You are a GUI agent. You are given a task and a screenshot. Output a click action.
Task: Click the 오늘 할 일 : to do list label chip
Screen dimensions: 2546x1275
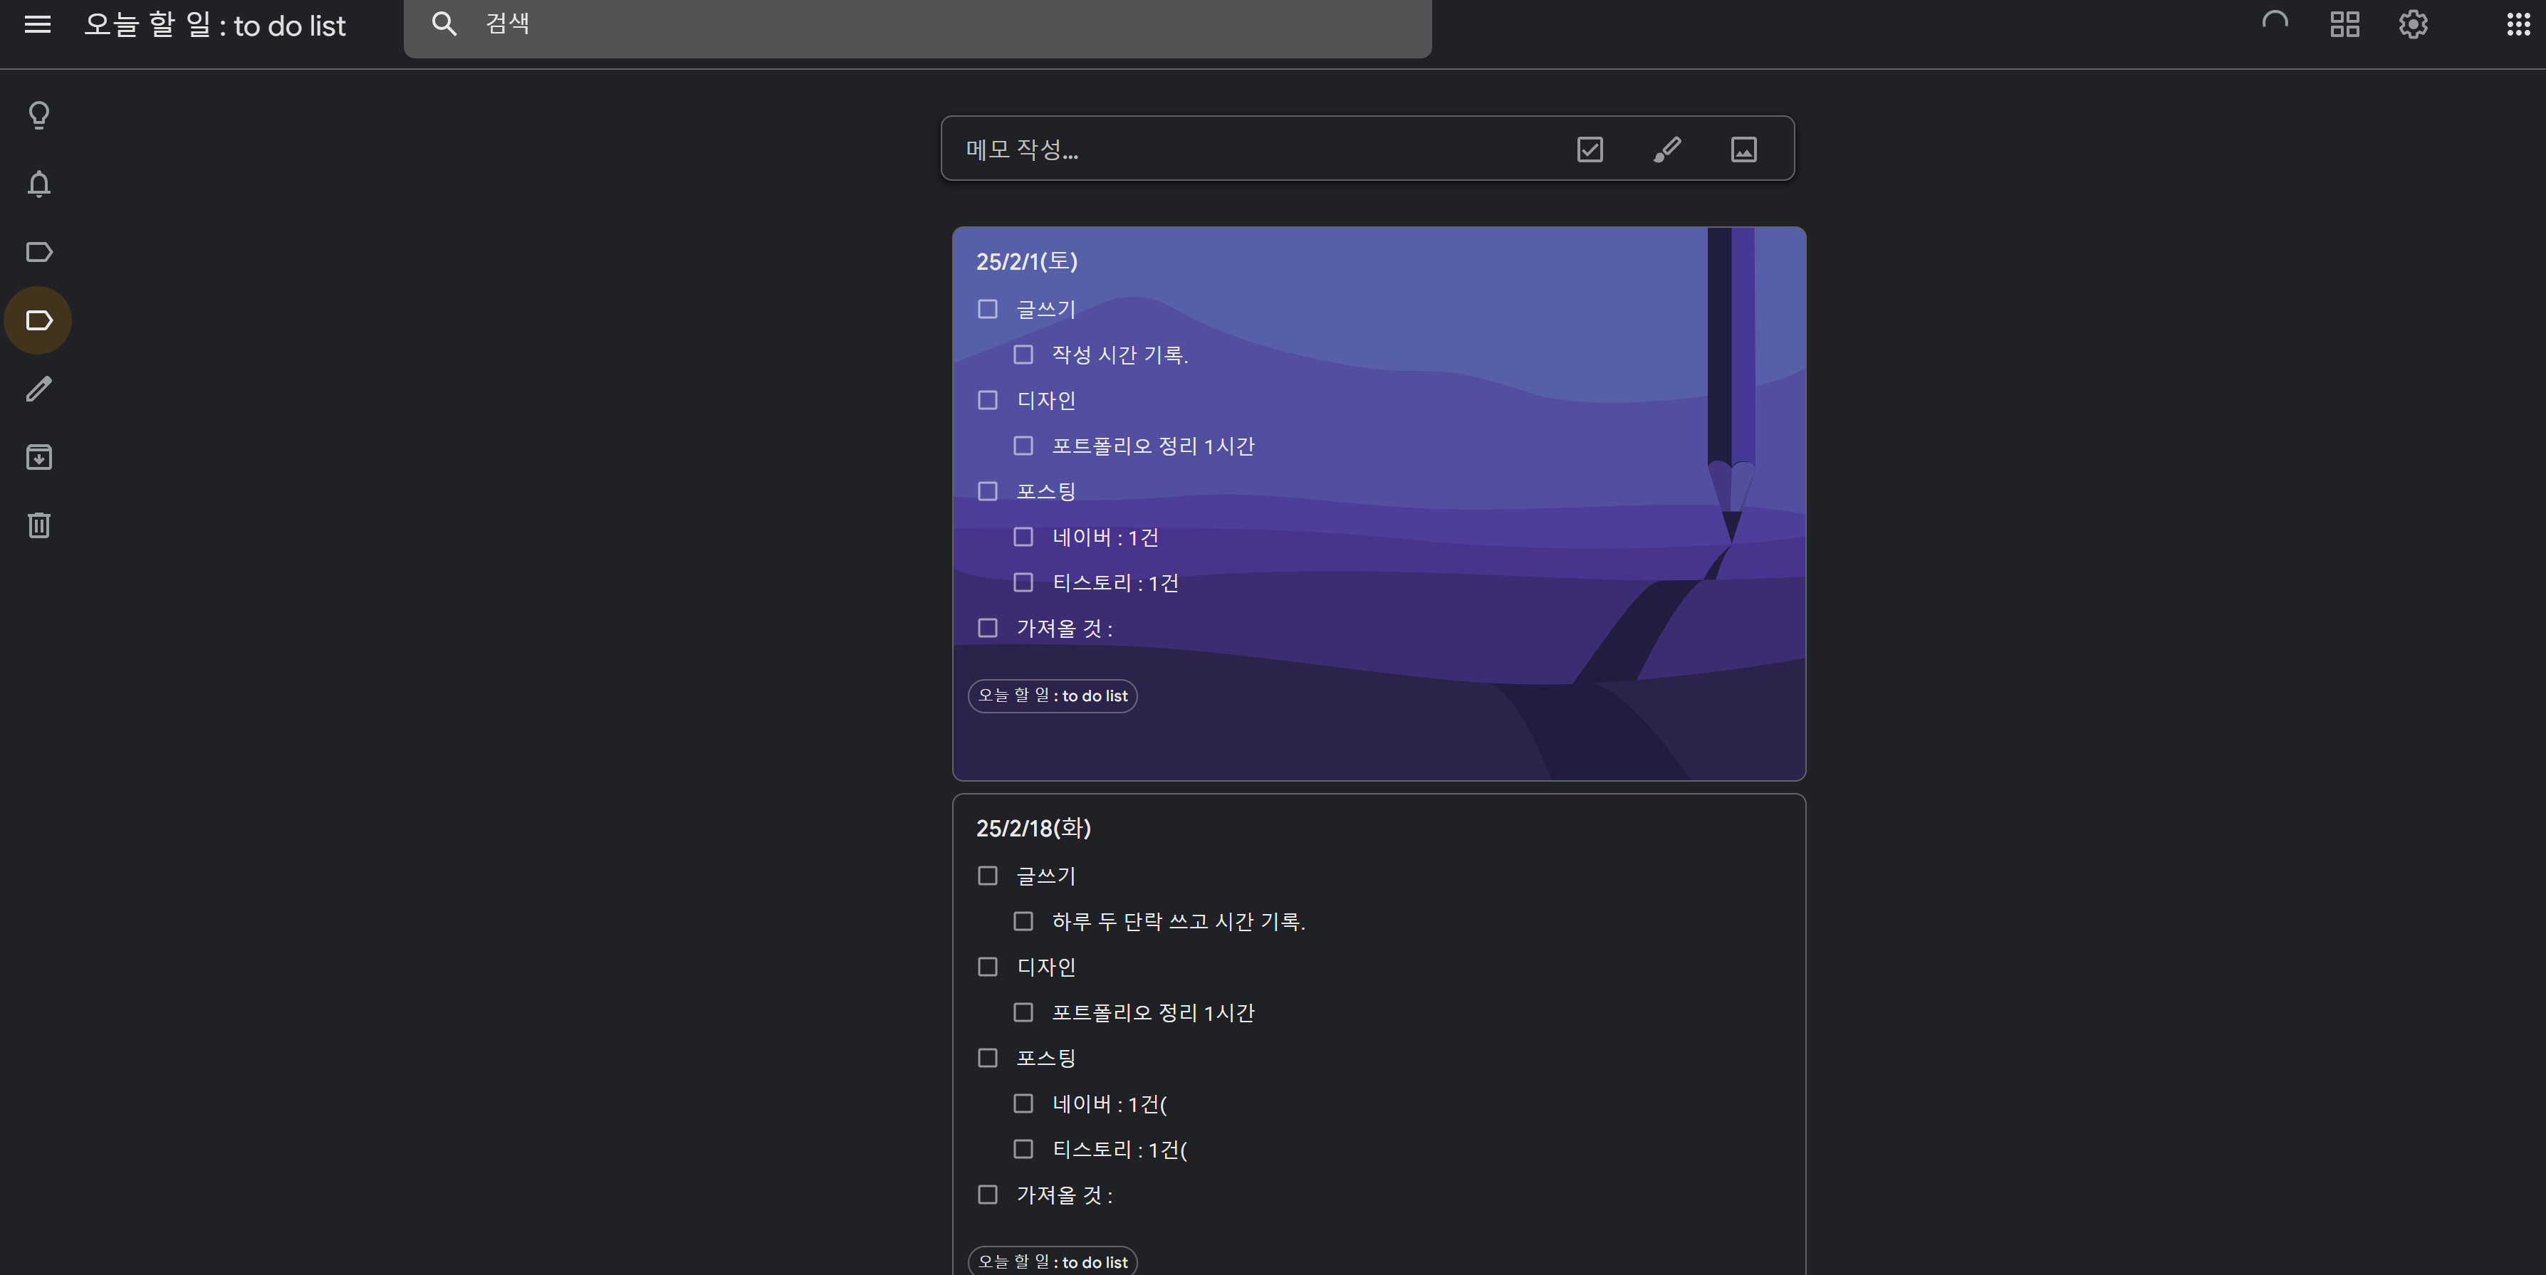pos(1052,696)
